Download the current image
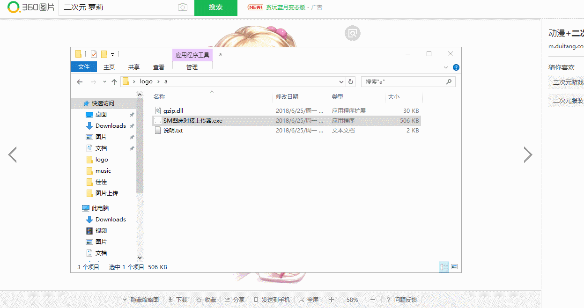584x308 pixels. click(177, 300)
